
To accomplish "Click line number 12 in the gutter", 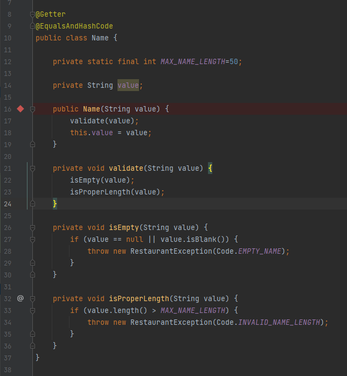I will pyautogui.click(x=8, y=61).
